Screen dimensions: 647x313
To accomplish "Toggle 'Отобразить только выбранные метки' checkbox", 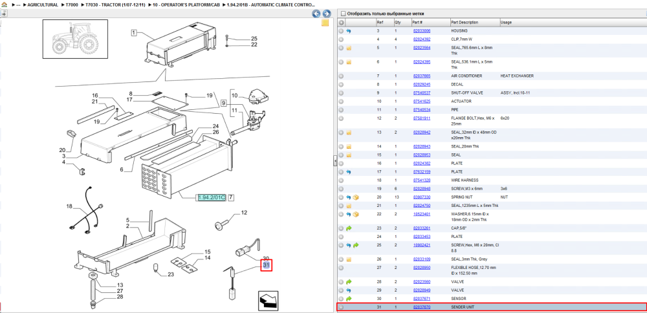I will point(342,14).
